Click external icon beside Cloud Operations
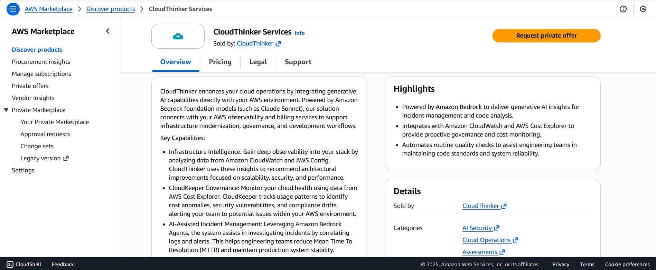The width and height of the screenshot is (656, 270). [x=515, y=240]
